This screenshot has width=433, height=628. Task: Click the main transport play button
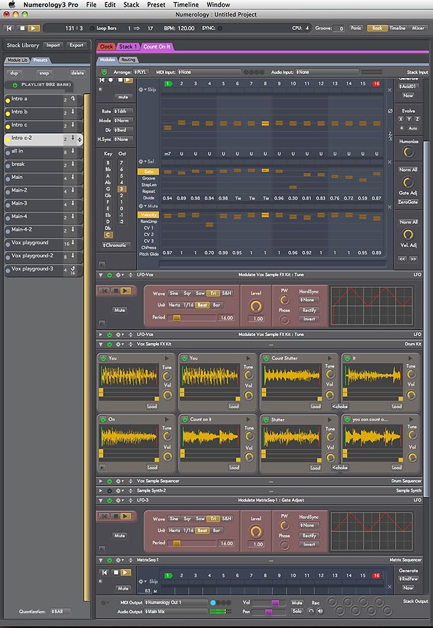pyautogui.click(x=34, y=28)
